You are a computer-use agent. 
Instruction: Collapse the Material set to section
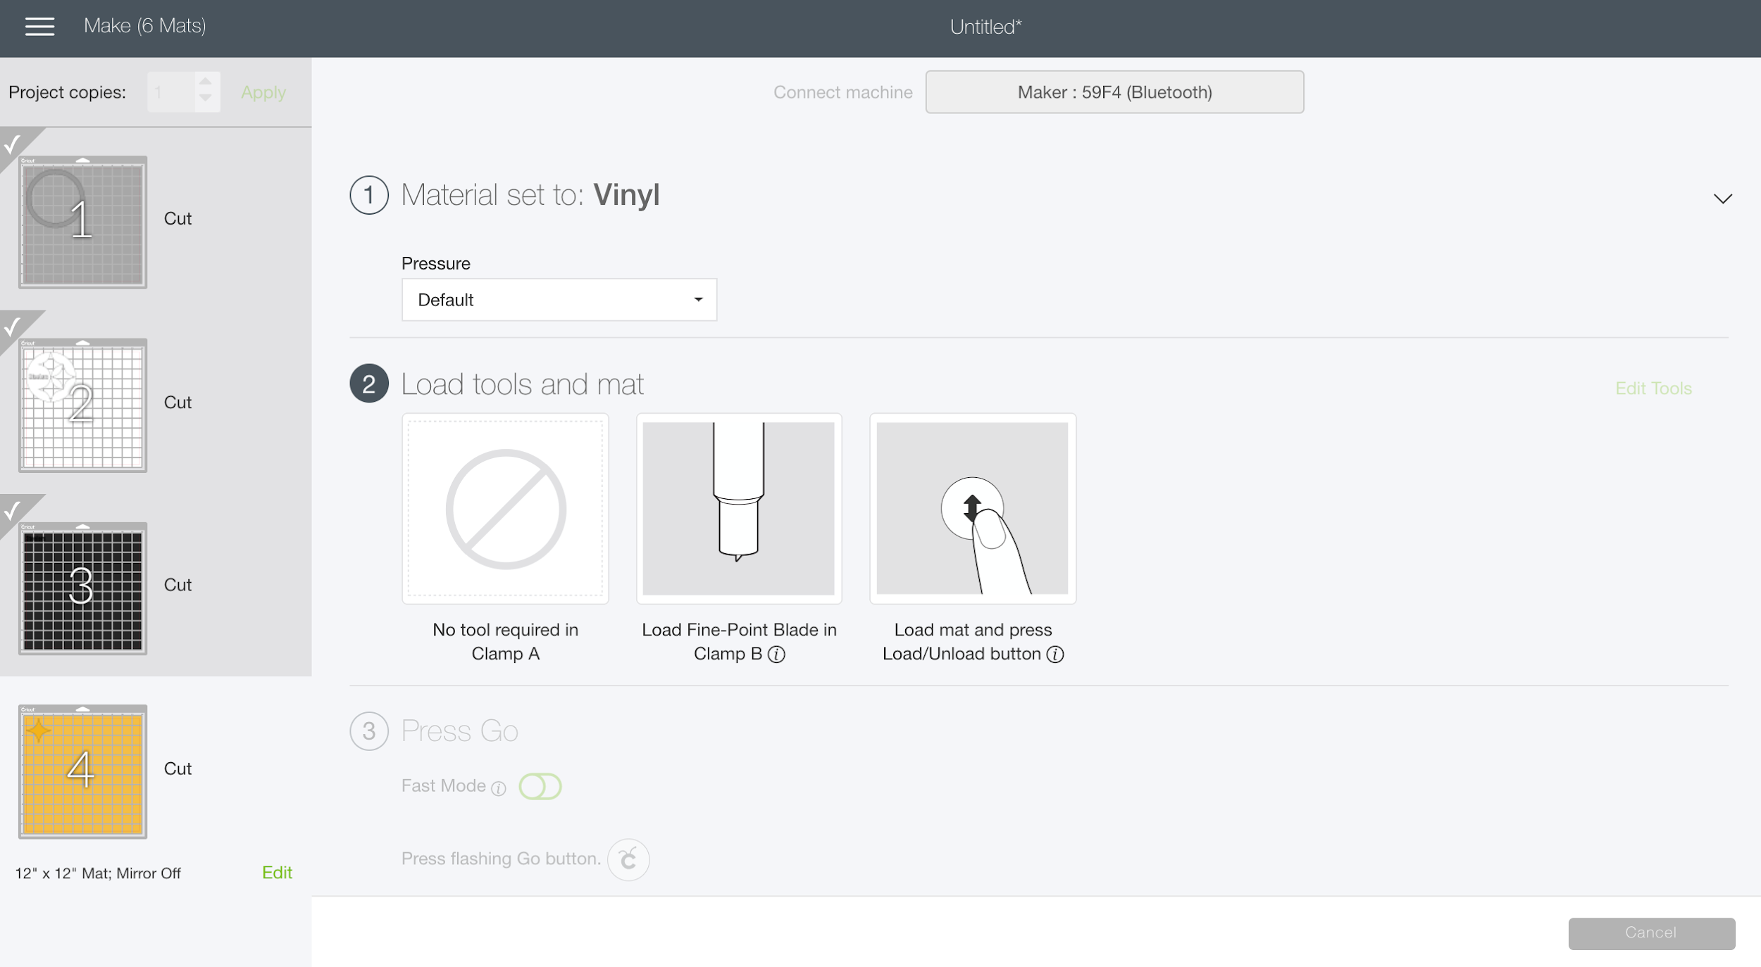click(1722, 198)
